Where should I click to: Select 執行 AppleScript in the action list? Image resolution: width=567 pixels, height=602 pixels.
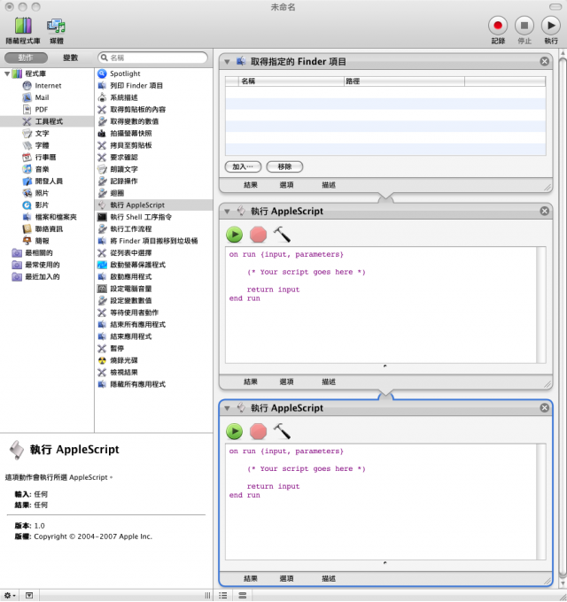[153, 205]
